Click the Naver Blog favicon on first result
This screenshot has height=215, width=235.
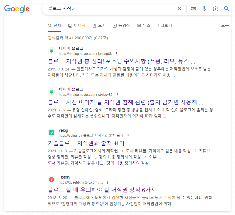click(52, 51)
